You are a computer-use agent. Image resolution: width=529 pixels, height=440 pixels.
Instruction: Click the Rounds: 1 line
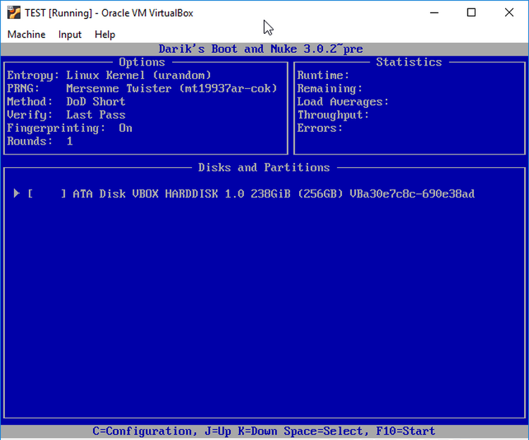[39, 141]
